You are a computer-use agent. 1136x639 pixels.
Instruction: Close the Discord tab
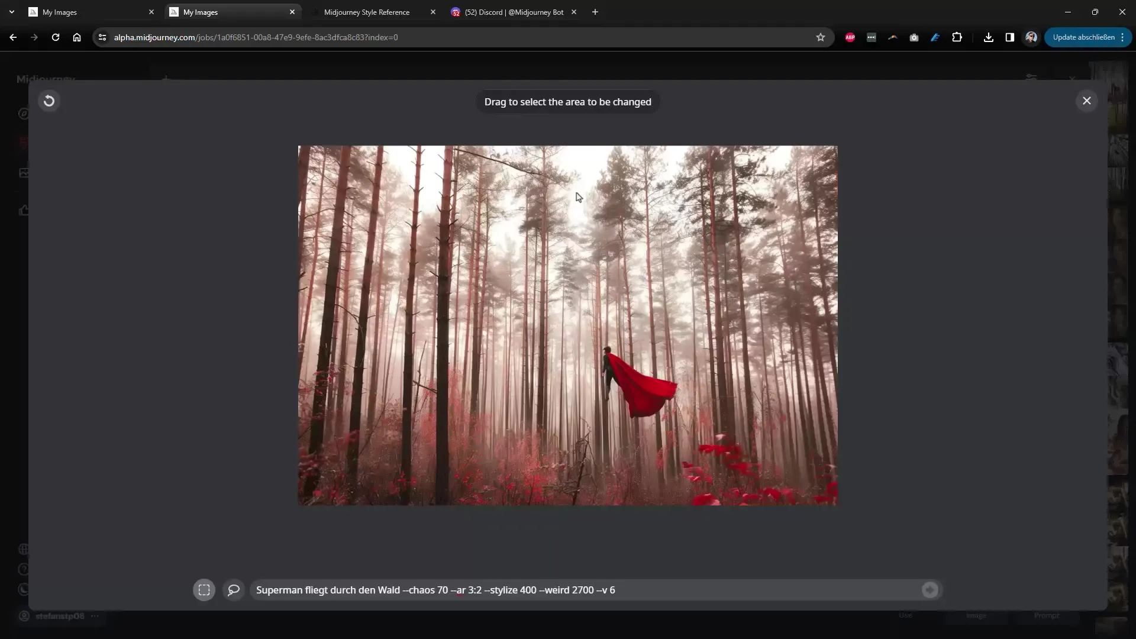[x=574, y=12]
